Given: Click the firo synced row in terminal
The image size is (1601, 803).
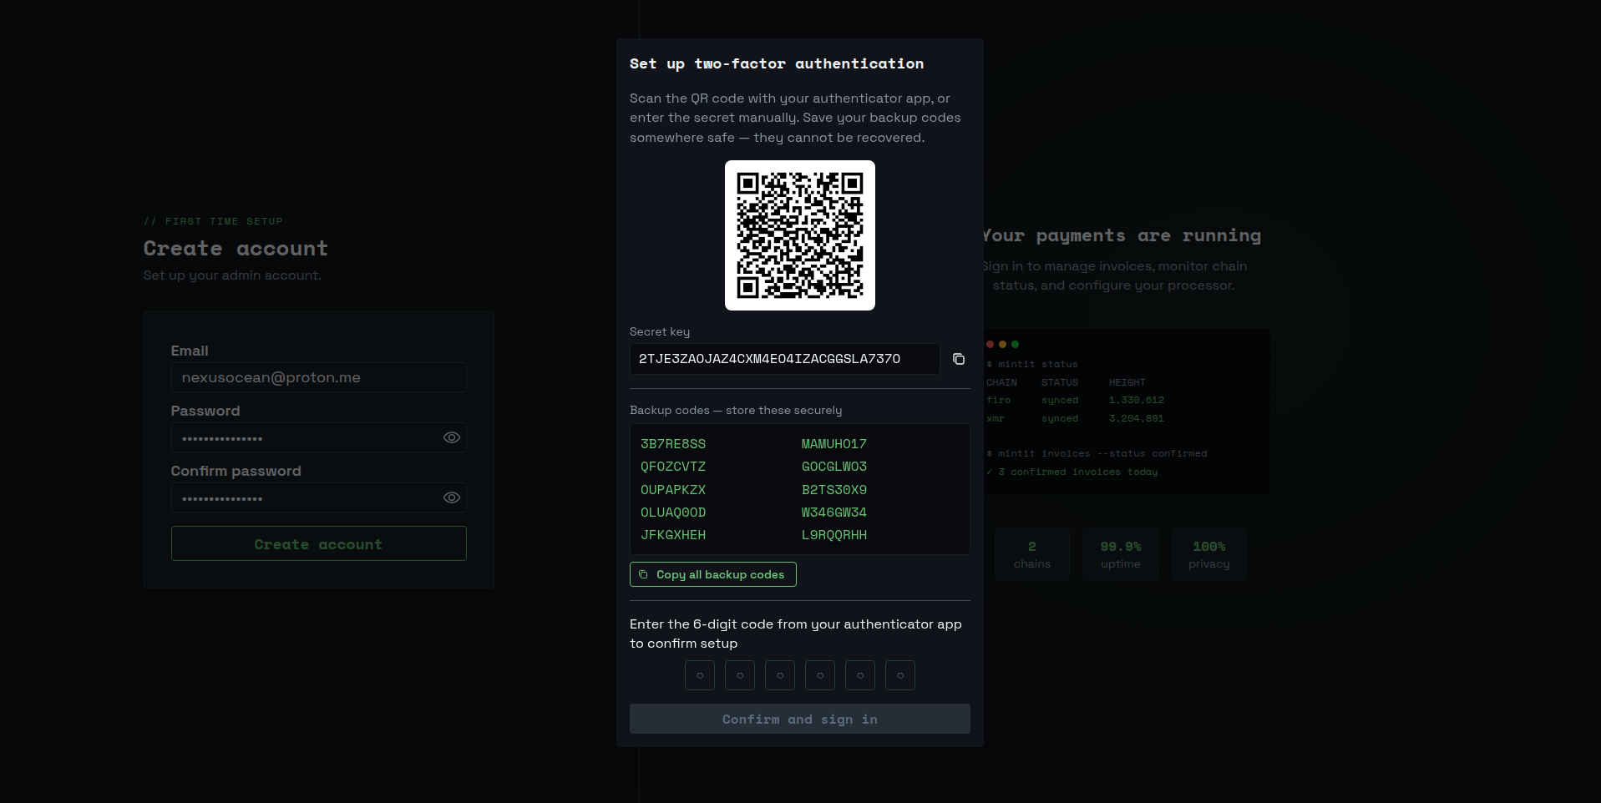Looking at the screenshot, I should tap(1076, 400).
